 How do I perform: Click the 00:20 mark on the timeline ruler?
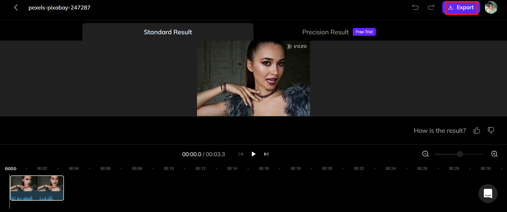tap(327, 169)
